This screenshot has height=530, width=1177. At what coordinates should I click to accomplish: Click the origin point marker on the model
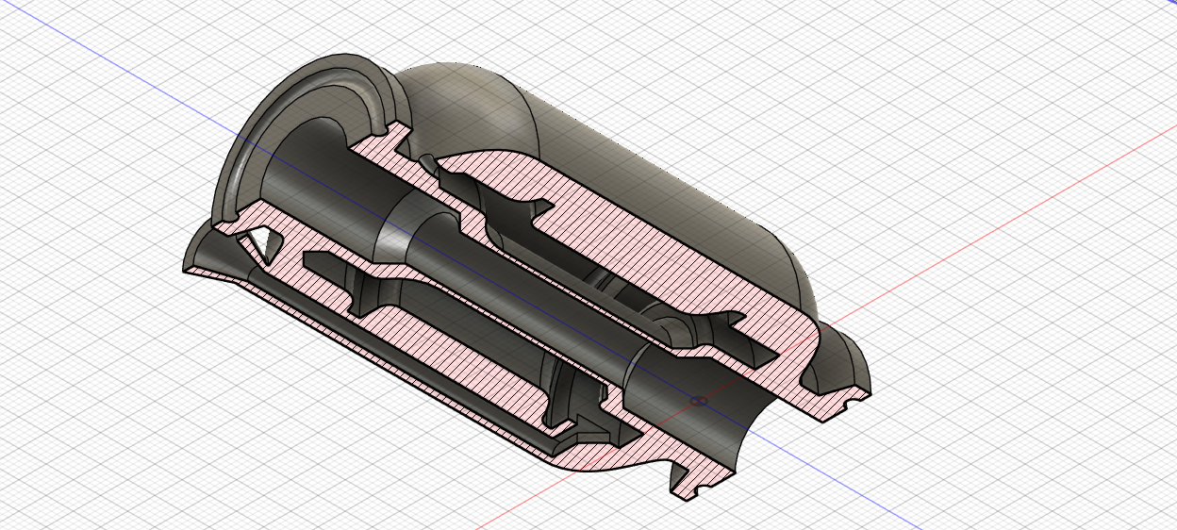click(x=698, y=401)
